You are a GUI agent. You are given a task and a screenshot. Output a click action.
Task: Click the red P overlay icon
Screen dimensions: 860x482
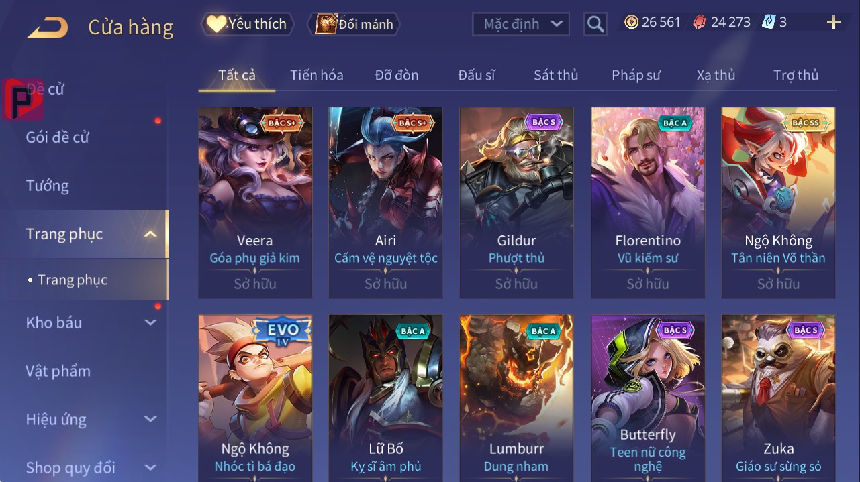(23, 99)
